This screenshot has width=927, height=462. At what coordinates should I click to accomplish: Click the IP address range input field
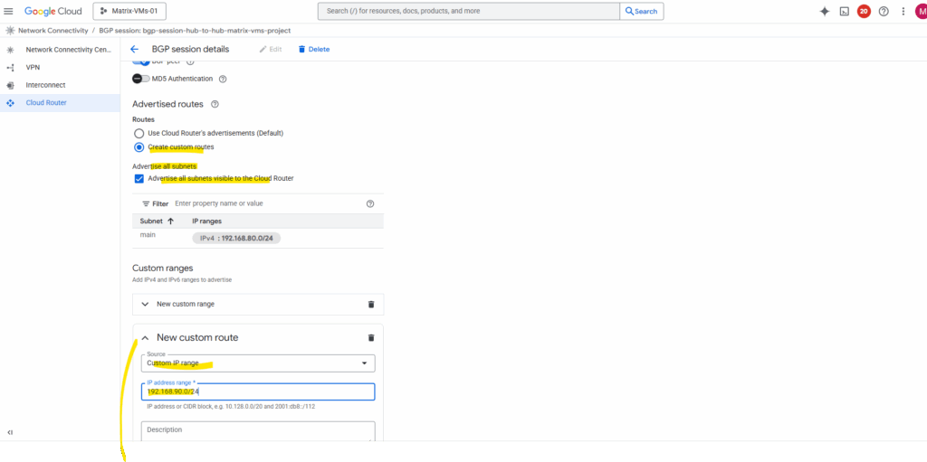click(x=258, y=391)
